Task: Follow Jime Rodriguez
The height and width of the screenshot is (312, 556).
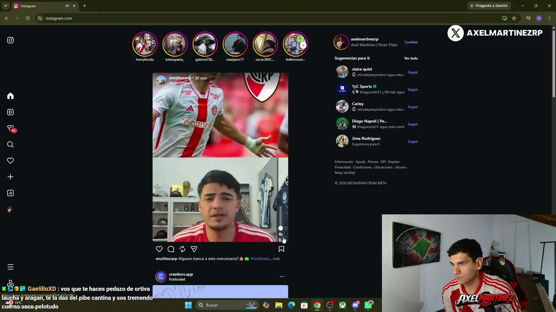Action: (x=413, y=142)
